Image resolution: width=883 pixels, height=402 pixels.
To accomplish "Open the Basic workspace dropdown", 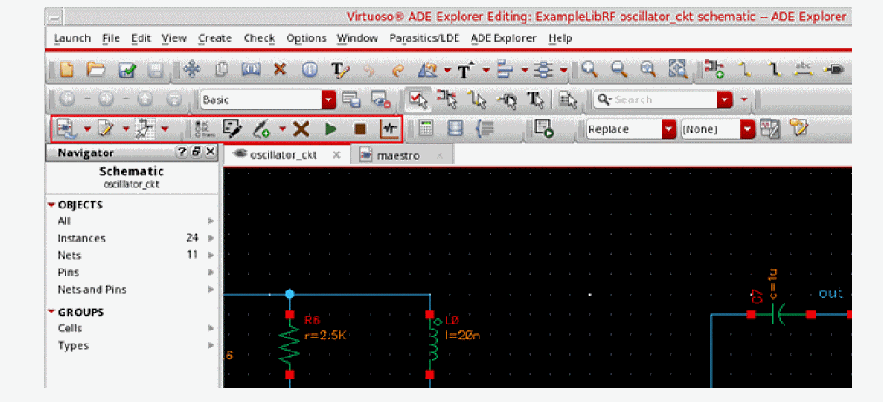I will pos(329,99).
